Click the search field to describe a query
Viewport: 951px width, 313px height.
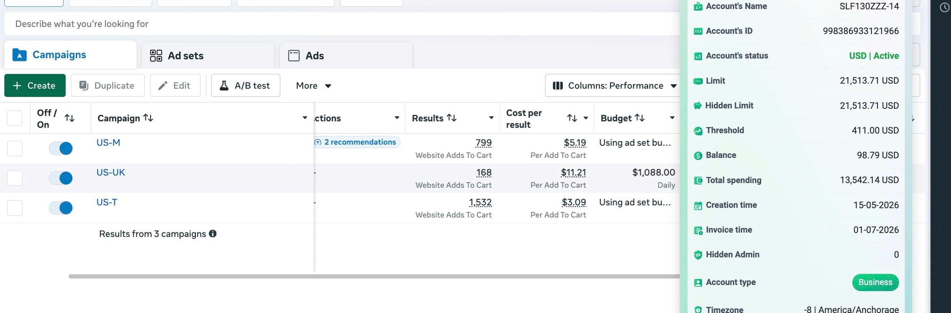[x=342, y=24]
